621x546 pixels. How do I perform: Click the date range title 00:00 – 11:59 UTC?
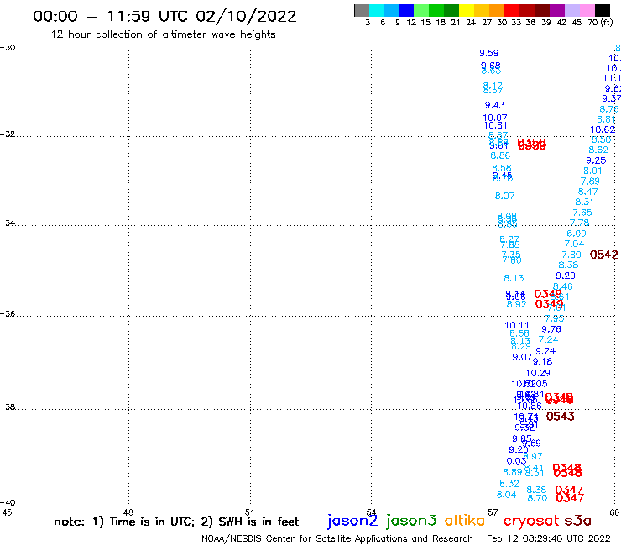pos(164,16)
